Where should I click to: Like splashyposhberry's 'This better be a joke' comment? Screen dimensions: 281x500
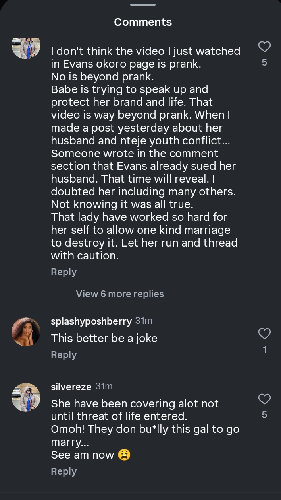264,334
